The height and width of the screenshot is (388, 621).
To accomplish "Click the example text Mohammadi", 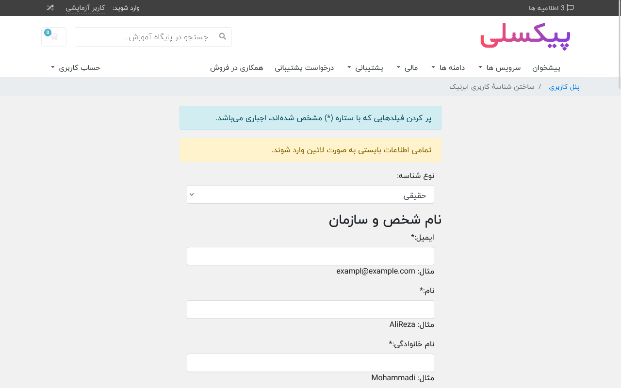I will coord(393,378).
